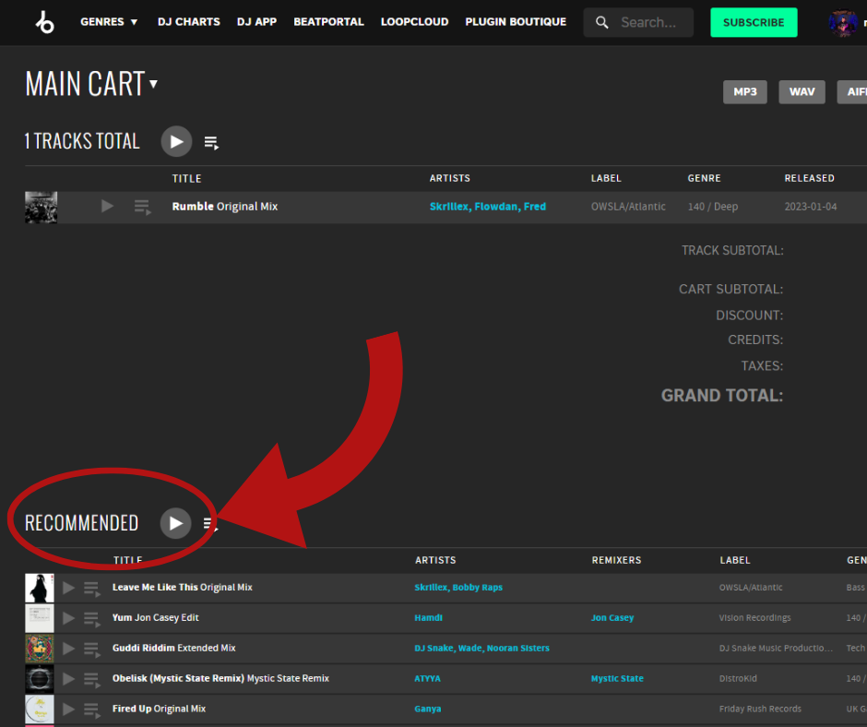Play Guddi Riddim Extended Mix track

[68, 649]
